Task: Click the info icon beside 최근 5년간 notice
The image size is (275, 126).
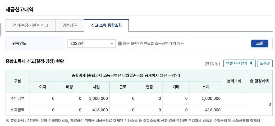Action: coord(120,43)
